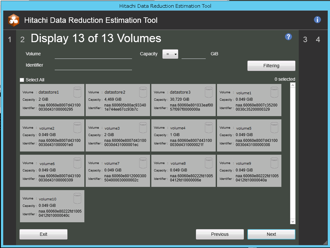Click identifier ending 1e744ee67cc93b7c
Image resolution: width=330 pixels, height=248 pixels.
(125, 107)
